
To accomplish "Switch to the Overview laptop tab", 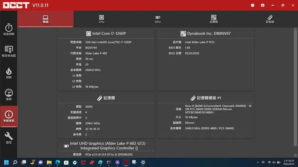I will pos(46,19).
